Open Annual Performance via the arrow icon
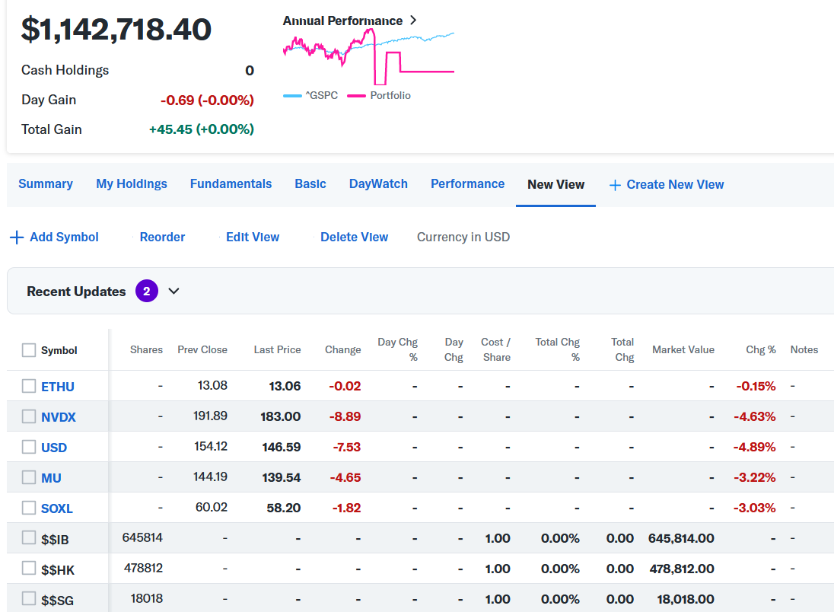834x612 pixels. pyautogui.click(x=413, y=21)
